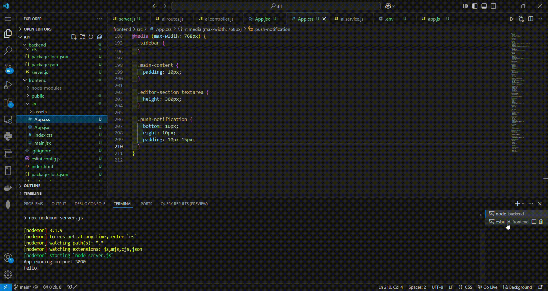548x291 pixels.
Task: Open new terminal launch profile dropdown
Action: tap(523, 204)
